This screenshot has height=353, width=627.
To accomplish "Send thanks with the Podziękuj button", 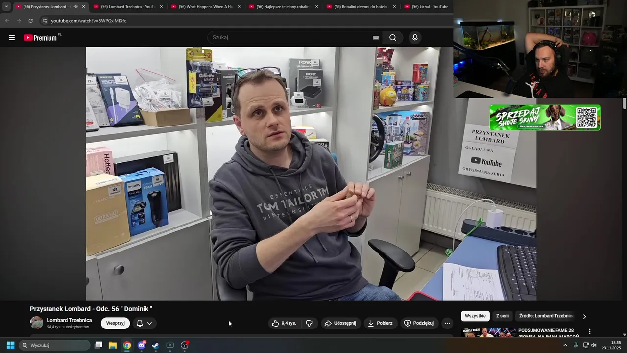I will (419, 323).
